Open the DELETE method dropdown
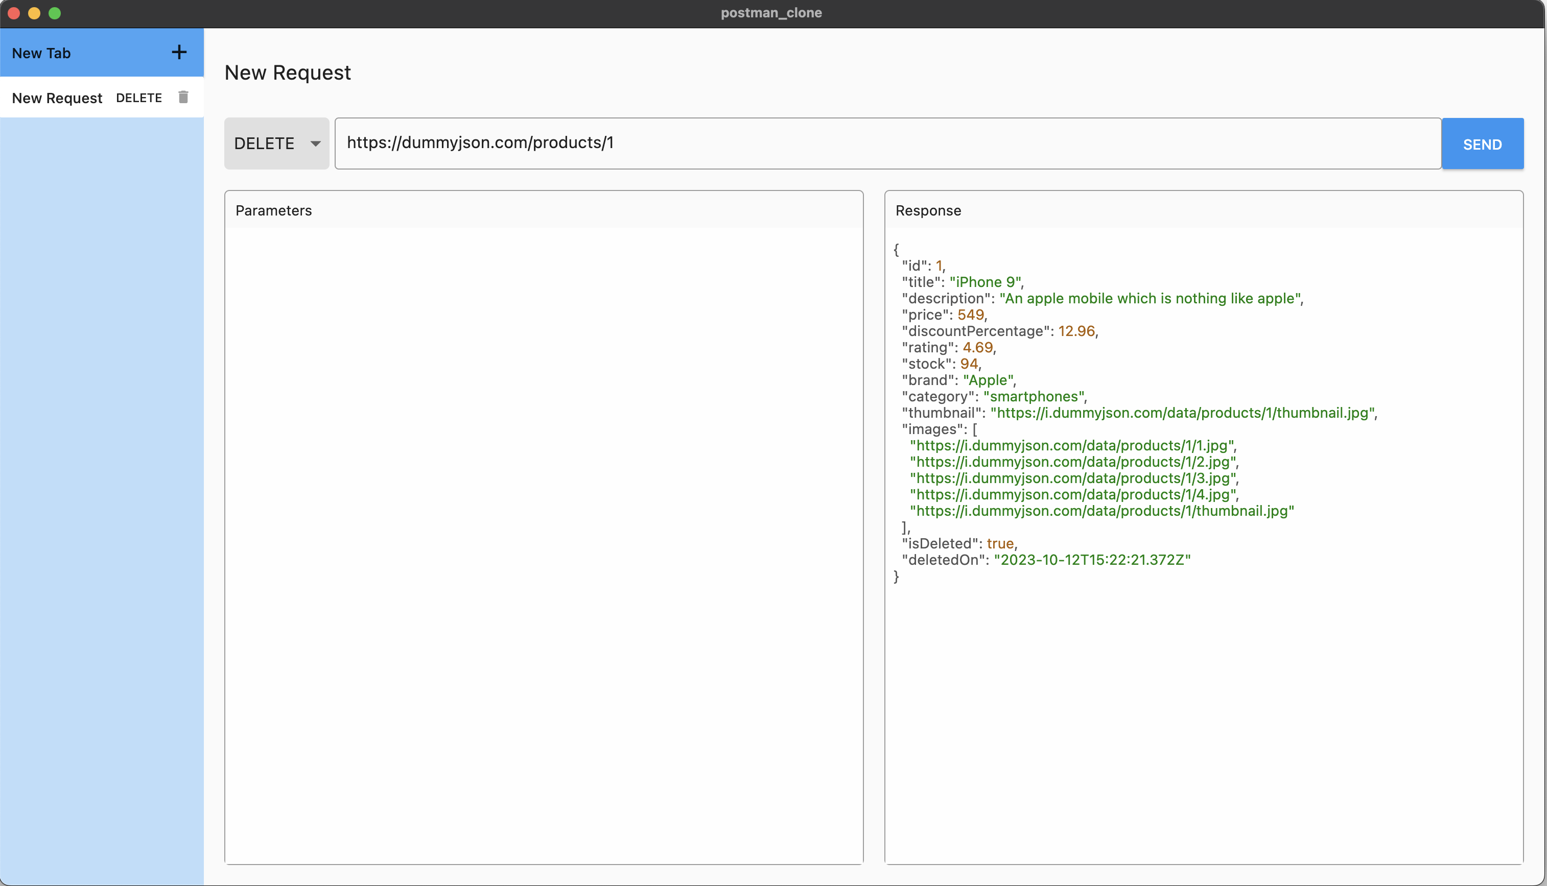 tap(276, 143)
